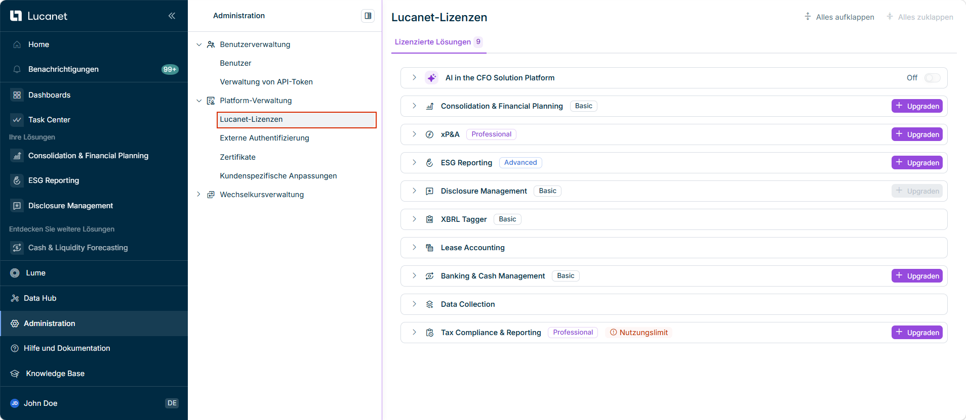Click the Platform-Verwaltung icon
This screenshot has width=966, height=420.
click(211, 101)
